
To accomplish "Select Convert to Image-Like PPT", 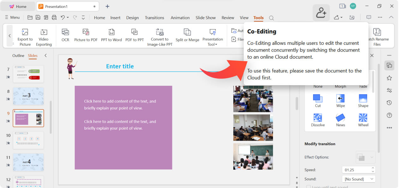I will point(159,36).
